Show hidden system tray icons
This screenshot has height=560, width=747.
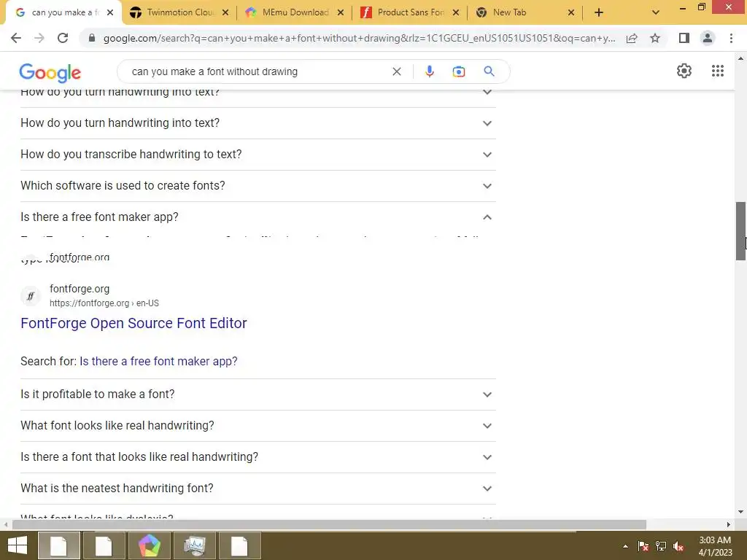(x=625, y=546)
